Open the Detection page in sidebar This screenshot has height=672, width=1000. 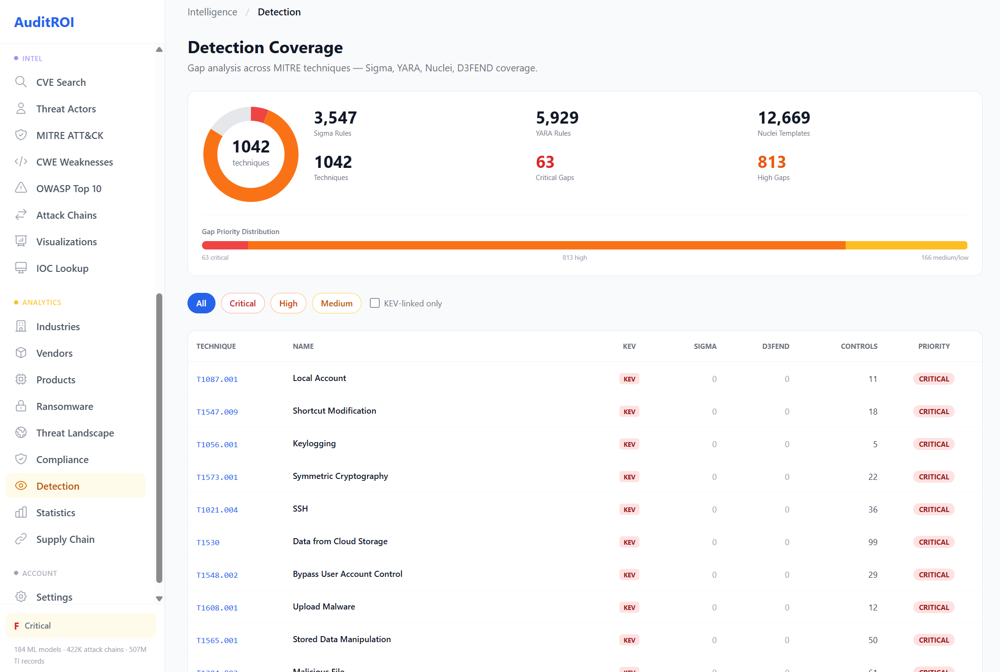tap(58, 486)
